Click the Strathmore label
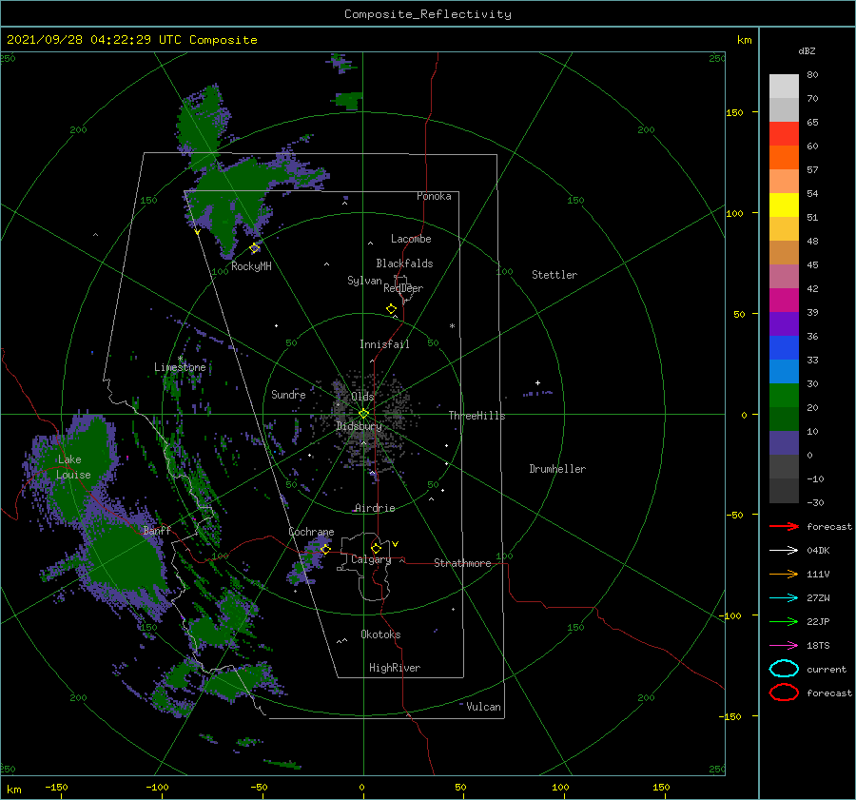This screenshot has height=800, width=856. [x=462, y=563]
